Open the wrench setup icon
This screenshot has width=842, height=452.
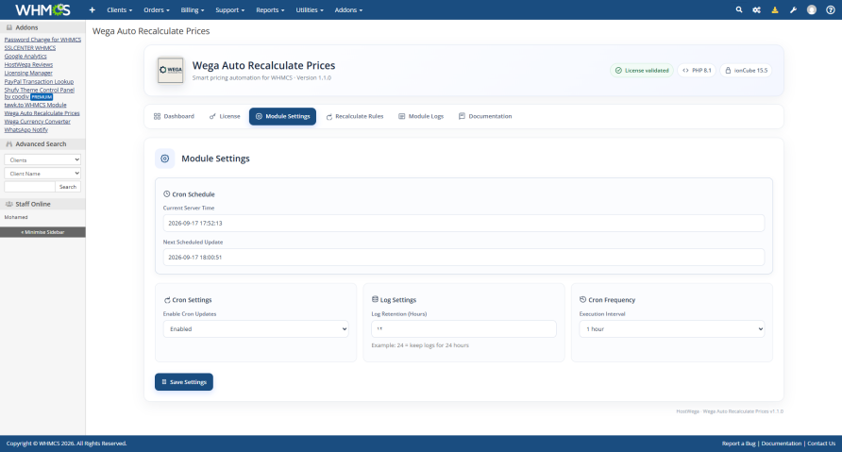(x=793, y=9)
